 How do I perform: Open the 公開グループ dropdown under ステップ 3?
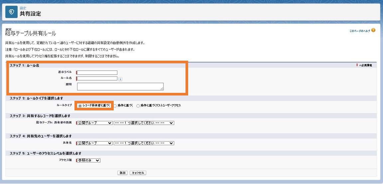94,123
